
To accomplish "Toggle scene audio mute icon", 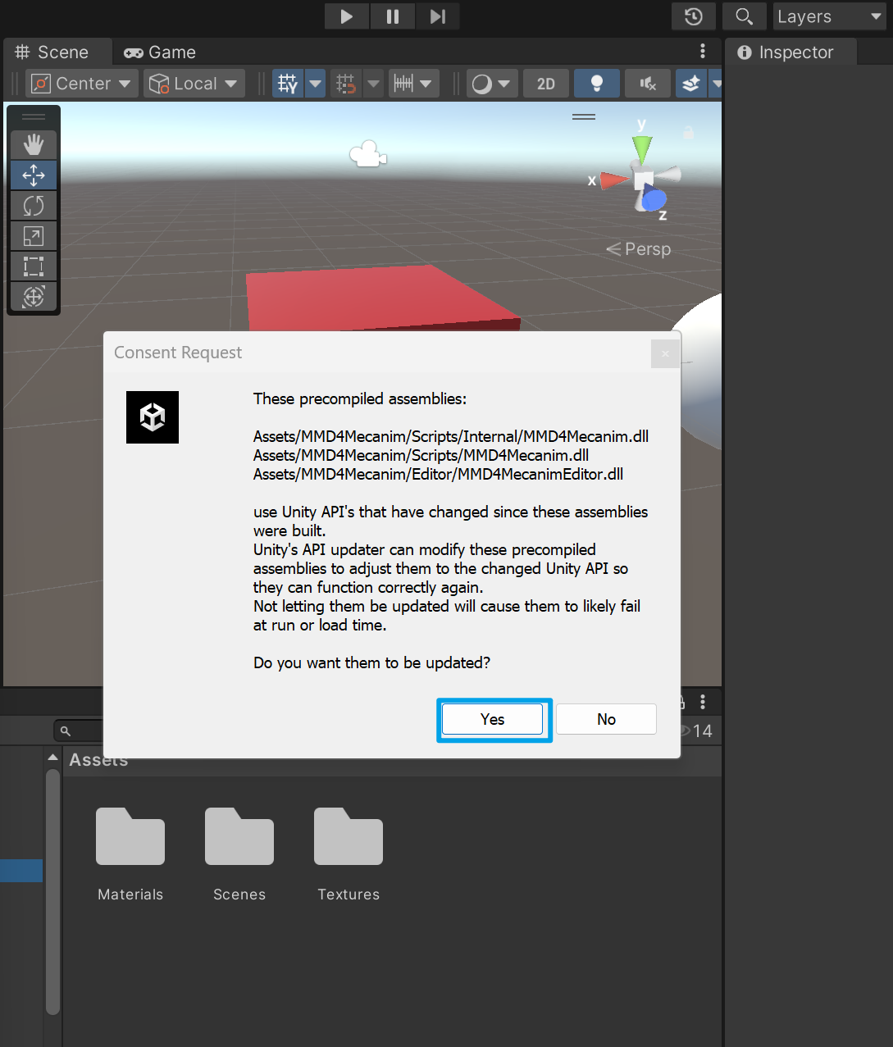I will 648,84.
